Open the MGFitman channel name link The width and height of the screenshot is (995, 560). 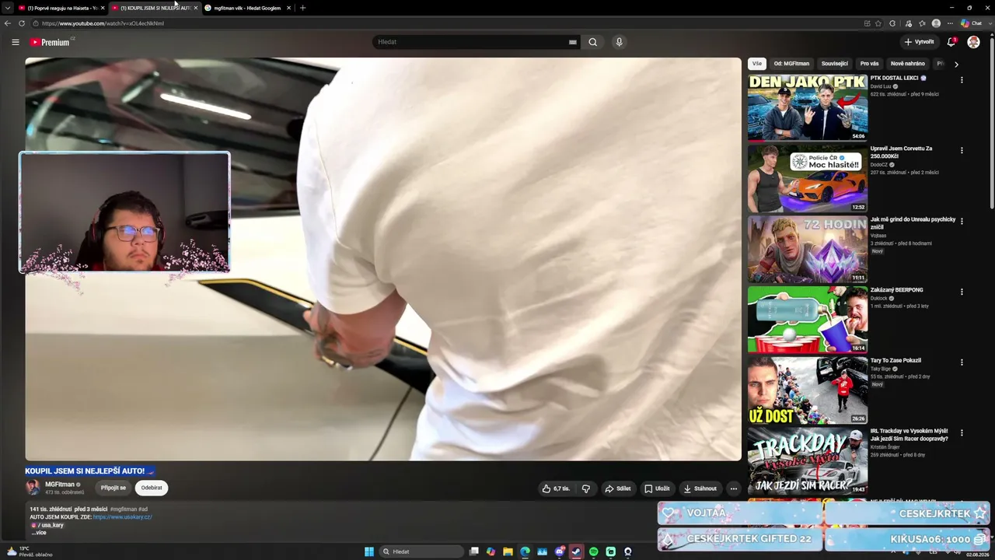(x=60, y=485)
